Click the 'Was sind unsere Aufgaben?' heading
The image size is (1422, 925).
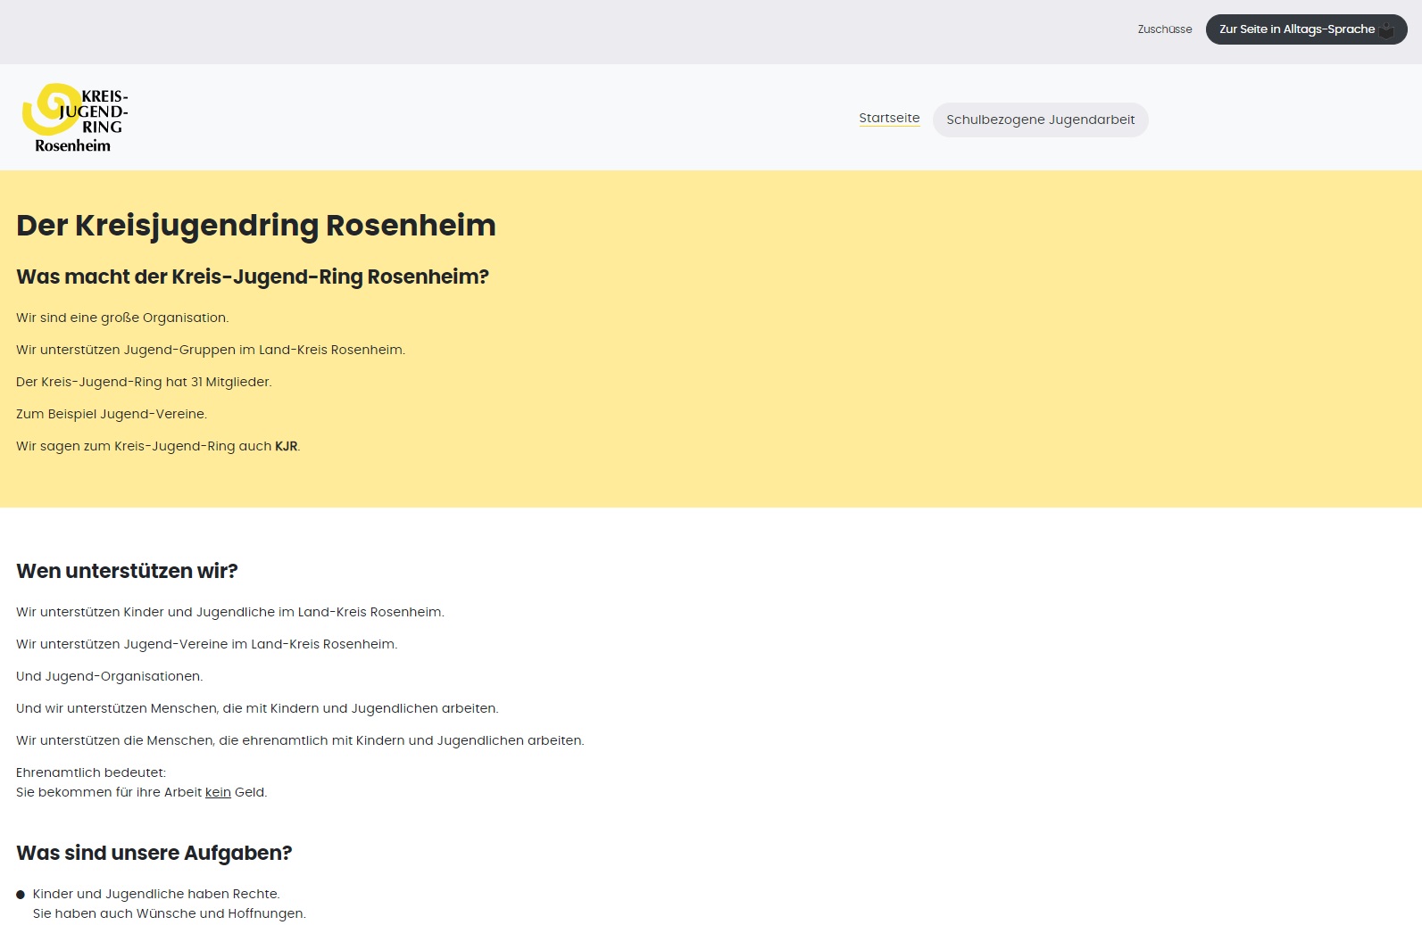pyautogui.click(x=154, y=853)
